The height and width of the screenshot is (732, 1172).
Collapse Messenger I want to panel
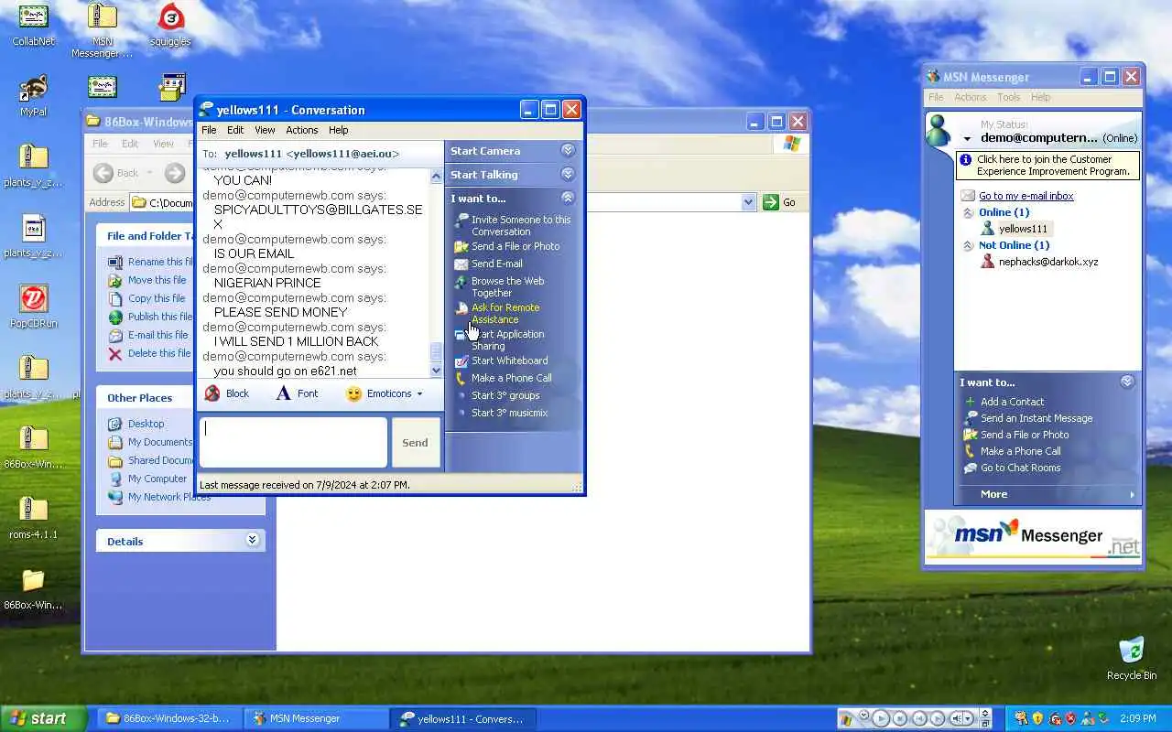(x=1127, y=382)
